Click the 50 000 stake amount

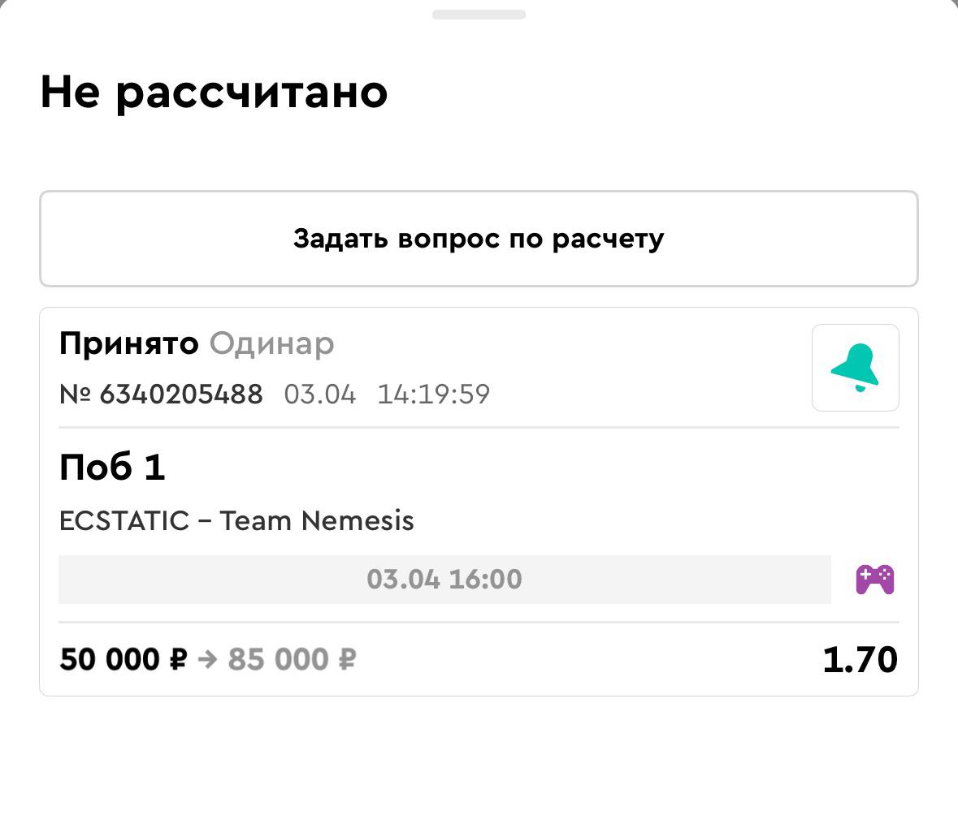tap(111, 659)
